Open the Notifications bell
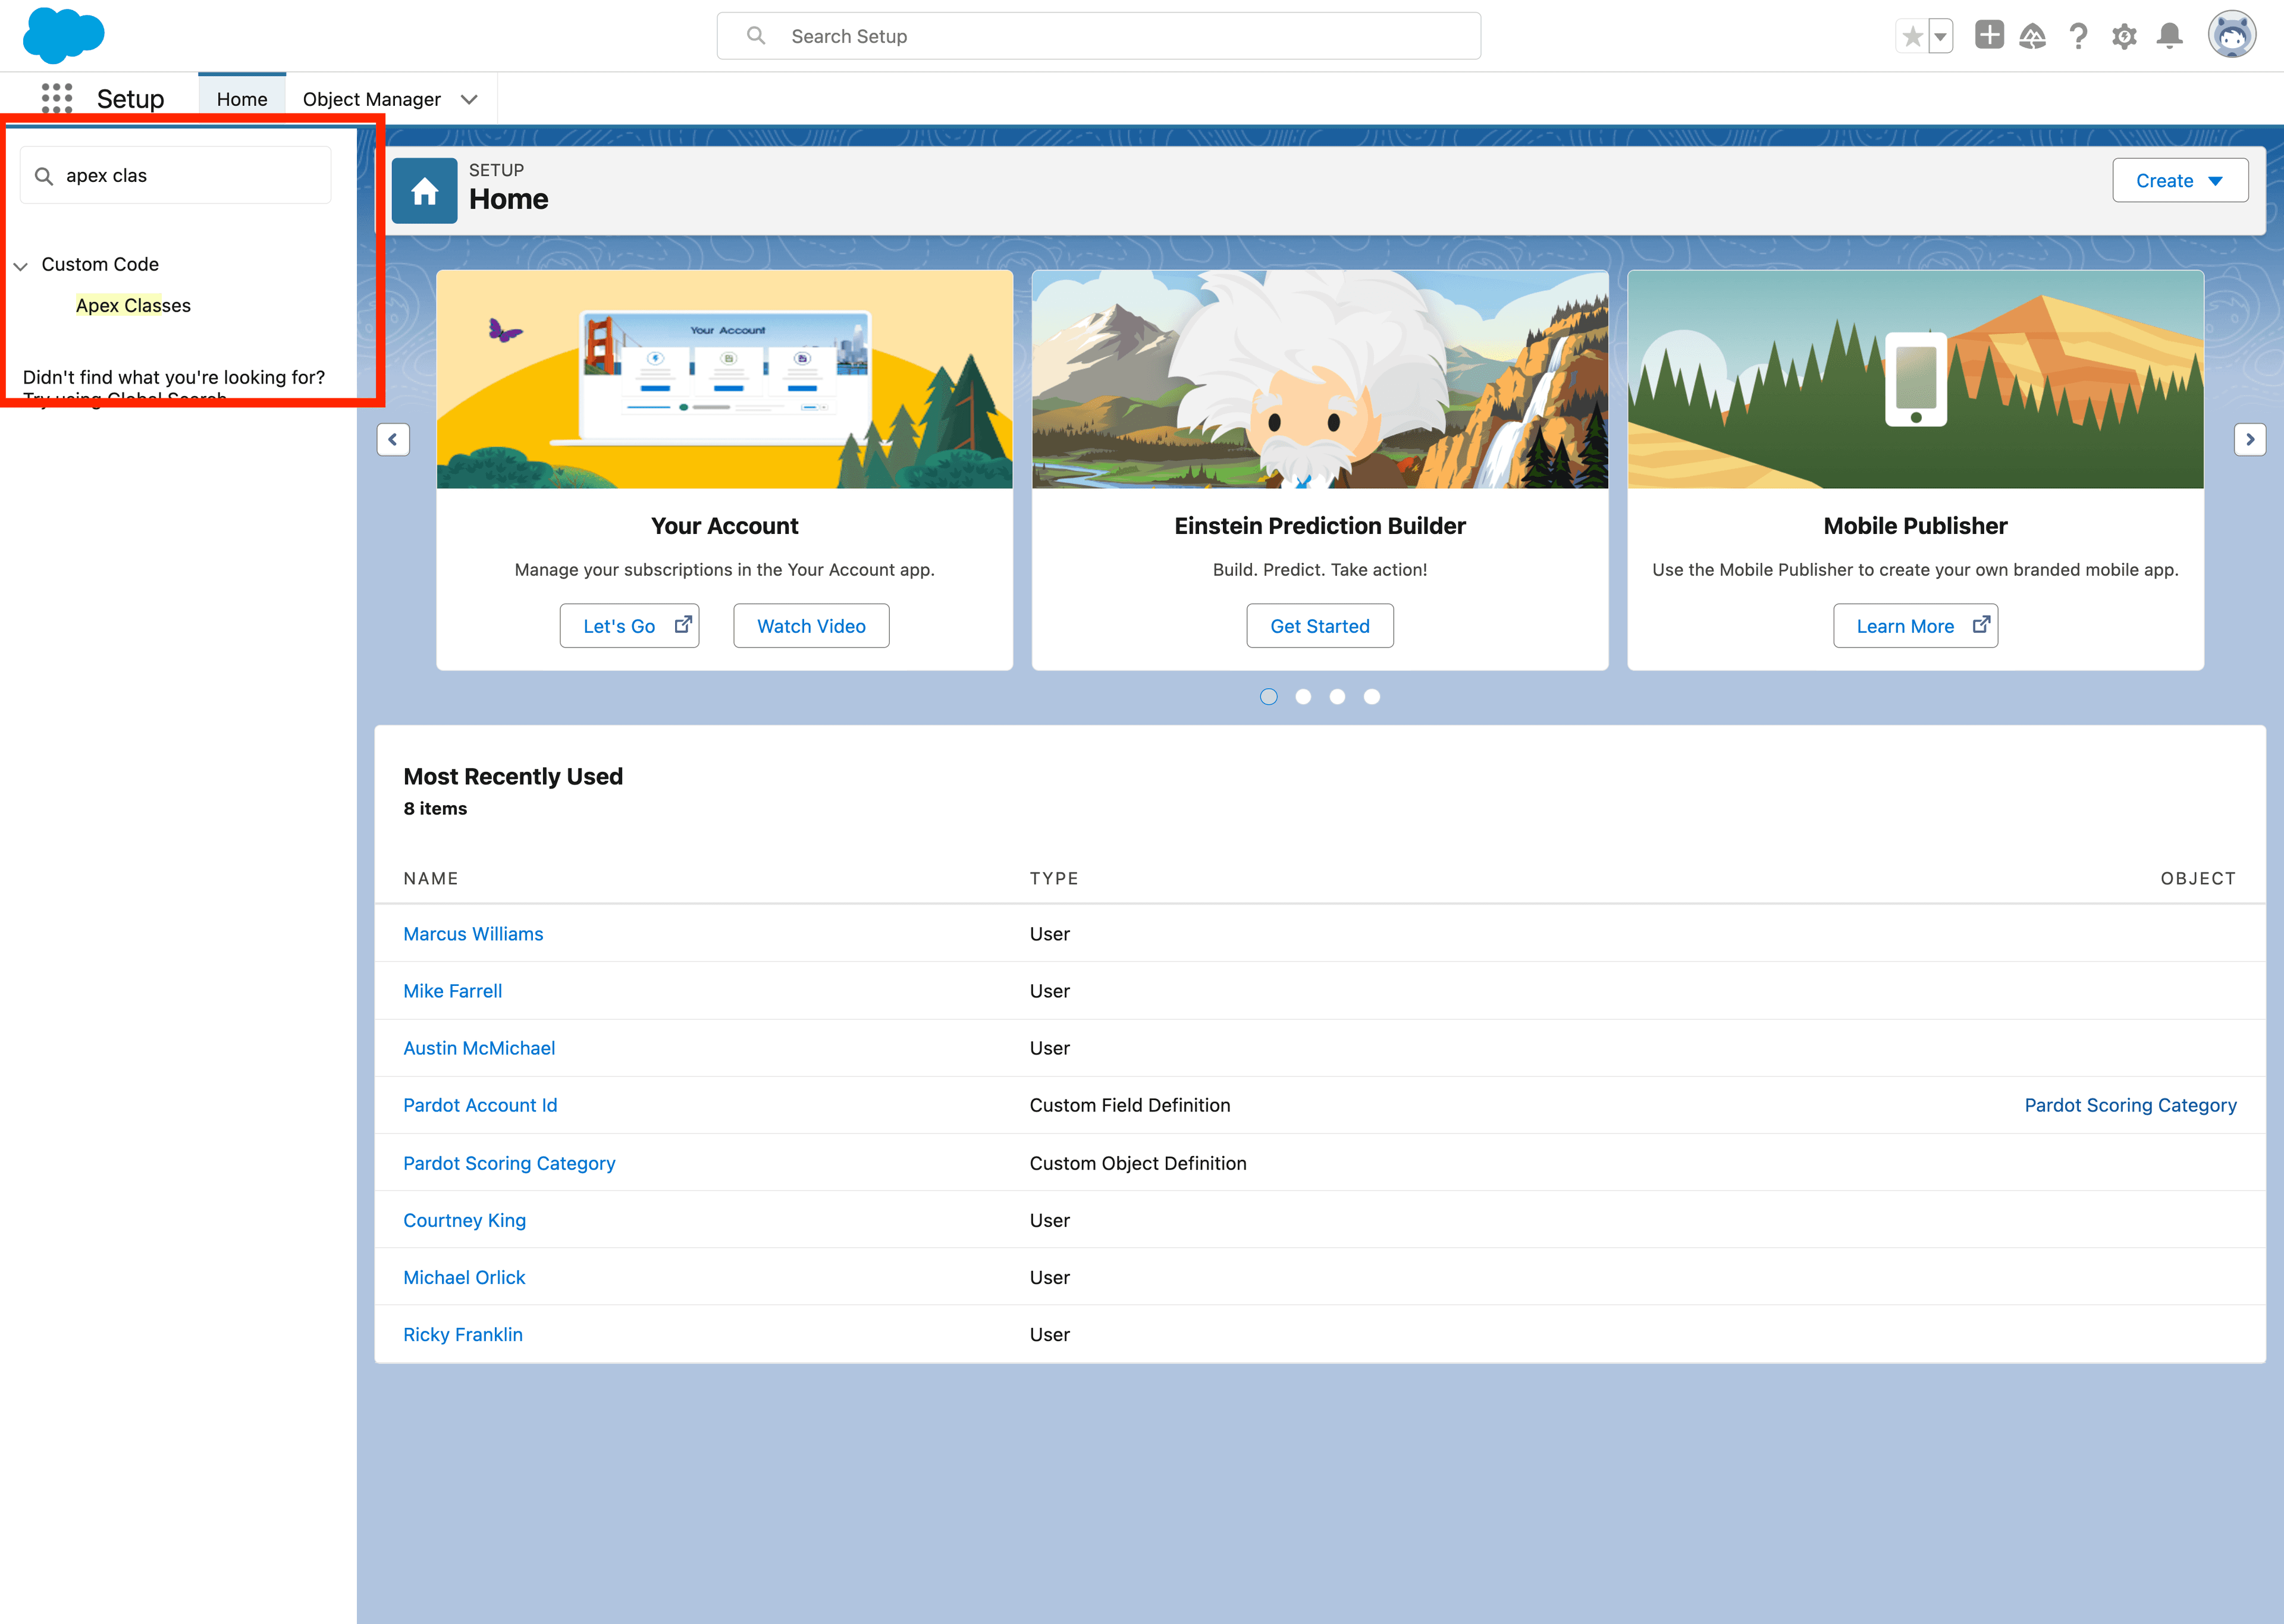The image size is (2284, 1624). (2169, 36)
